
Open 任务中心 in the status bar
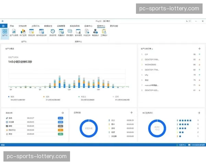click(x=181, y=145)
